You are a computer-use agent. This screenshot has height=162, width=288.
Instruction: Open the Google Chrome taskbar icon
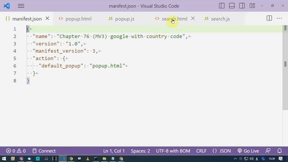click(71, 159)
